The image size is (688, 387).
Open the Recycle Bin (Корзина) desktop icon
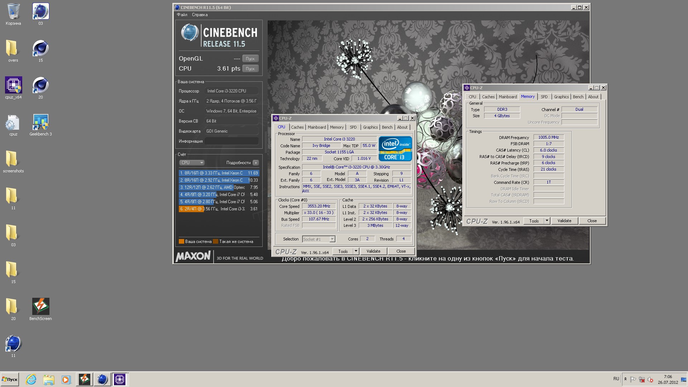click(13, 14)
